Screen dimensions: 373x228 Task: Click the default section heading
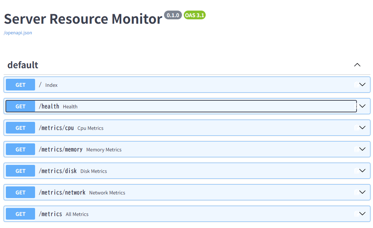point(23,65)
